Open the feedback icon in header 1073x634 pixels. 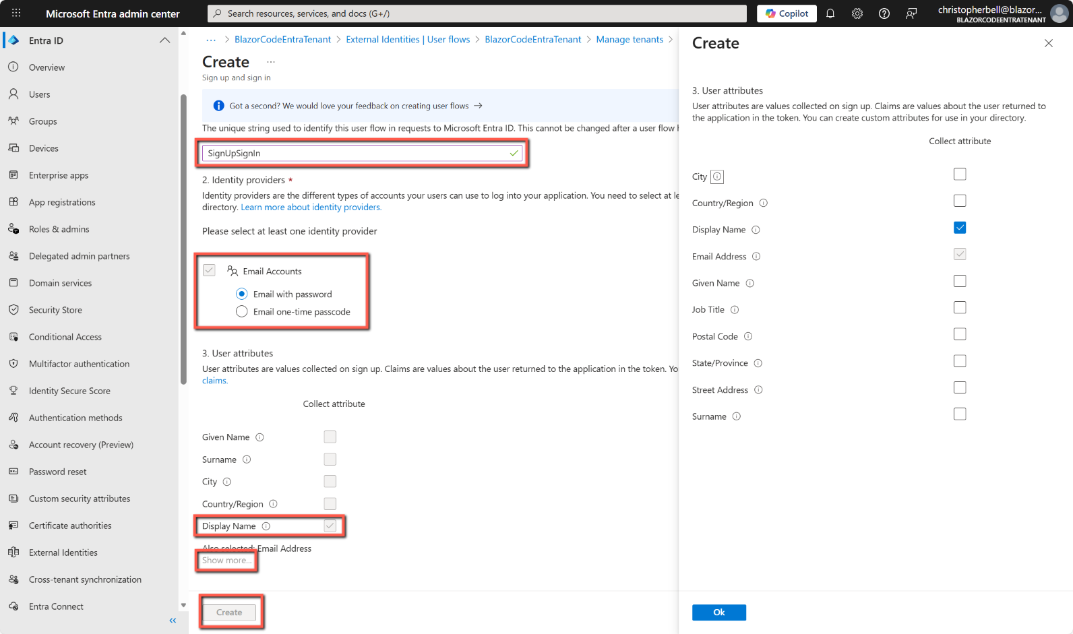pyautogui.click(x=911, y=13)
